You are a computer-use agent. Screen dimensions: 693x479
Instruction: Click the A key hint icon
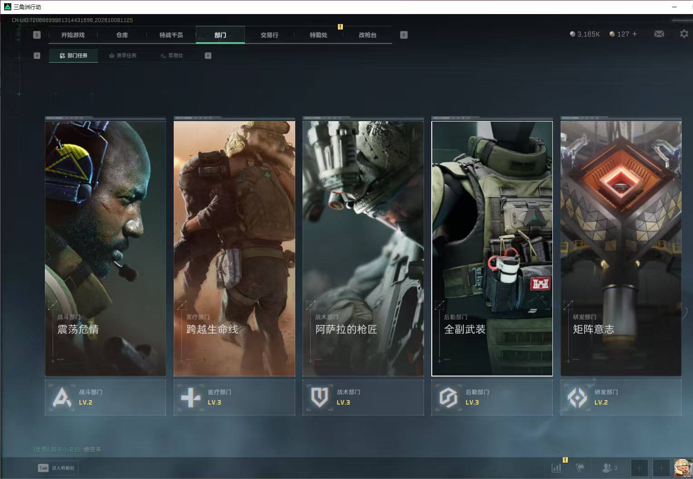(x=37, y=56)
